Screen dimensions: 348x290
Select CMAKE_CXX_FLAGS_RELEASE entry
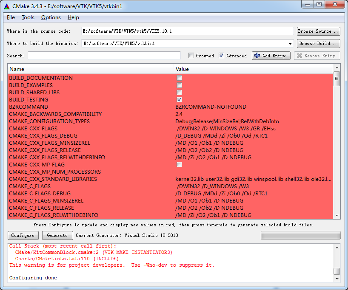pos(45,150)
